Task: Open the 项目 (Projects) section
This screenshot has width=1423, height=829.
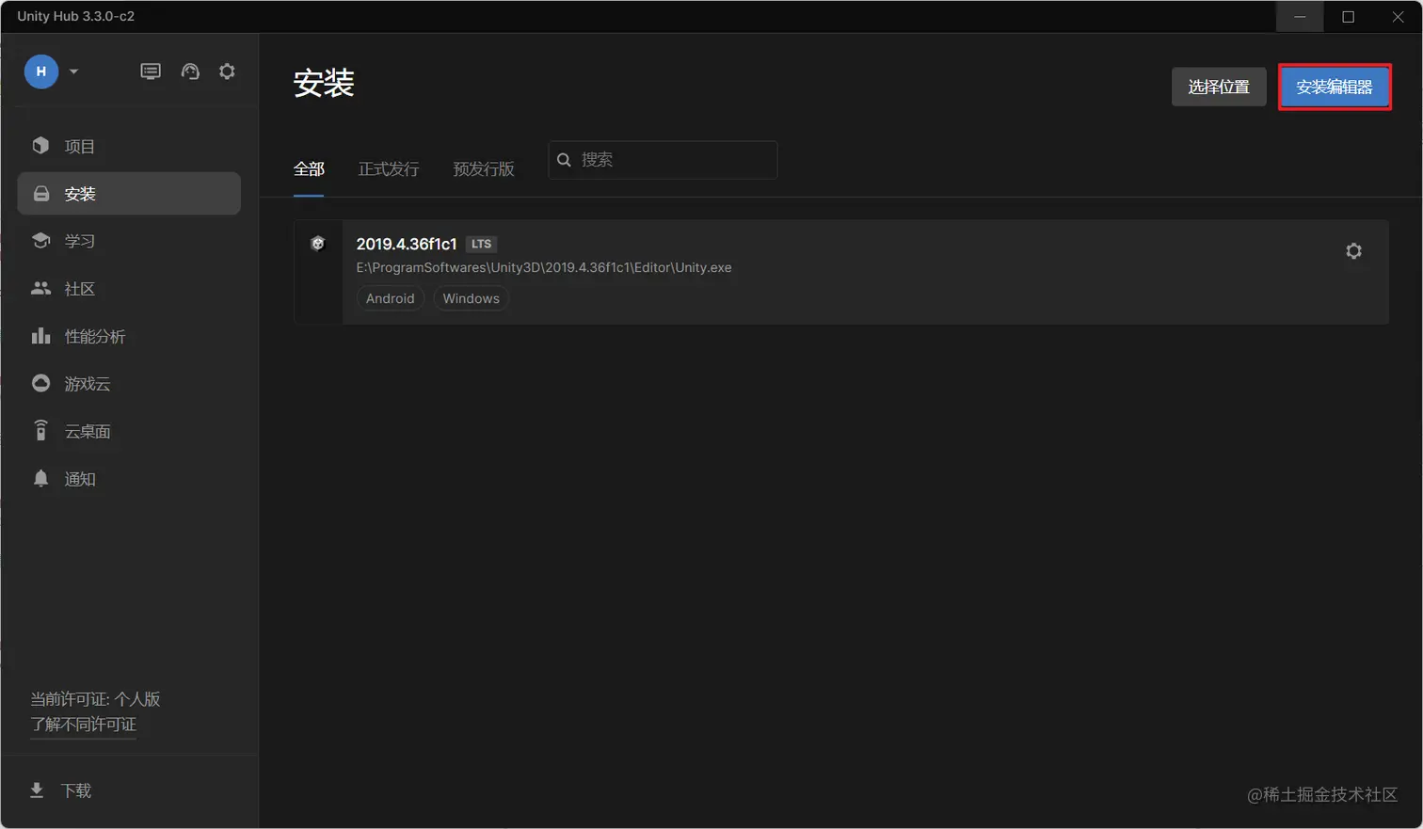Action: coord(79,146)
